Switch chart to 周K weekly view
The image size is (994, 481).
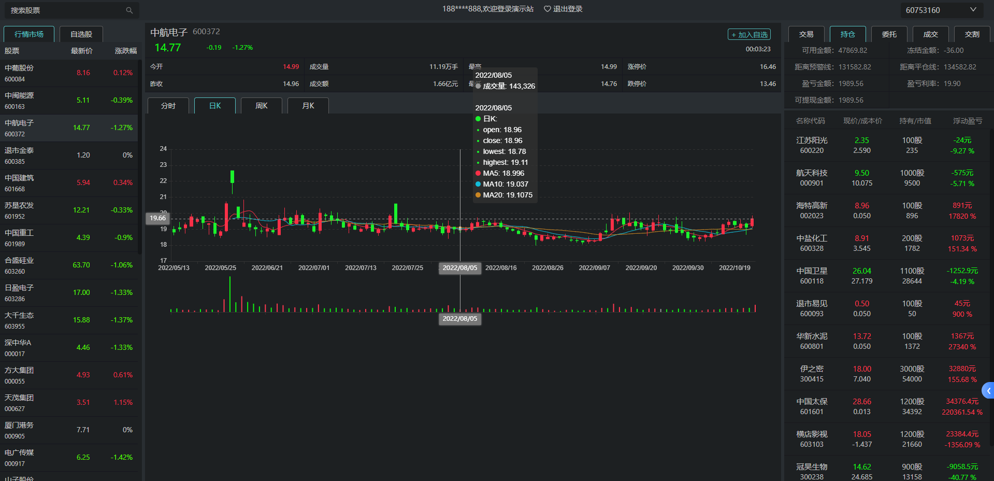[262, 106]
